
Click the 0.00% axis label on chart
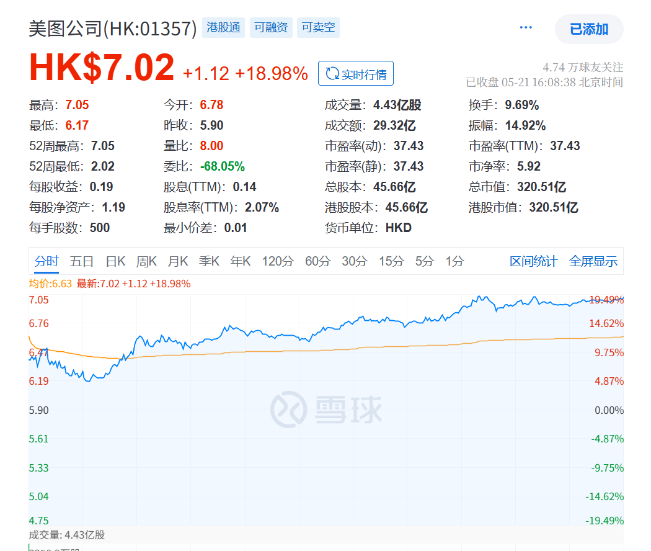tap(609, 410)
